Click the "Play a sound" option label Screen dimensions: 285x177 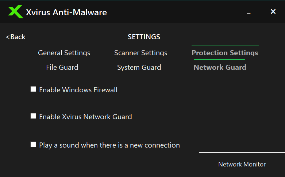(x=109, y=145)
